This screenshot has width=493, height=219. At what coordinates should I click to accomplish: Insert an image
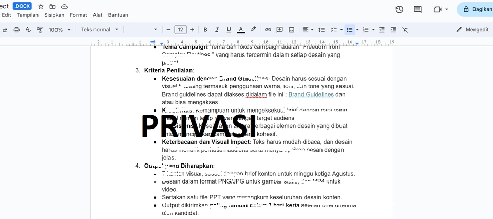(292, 30)
